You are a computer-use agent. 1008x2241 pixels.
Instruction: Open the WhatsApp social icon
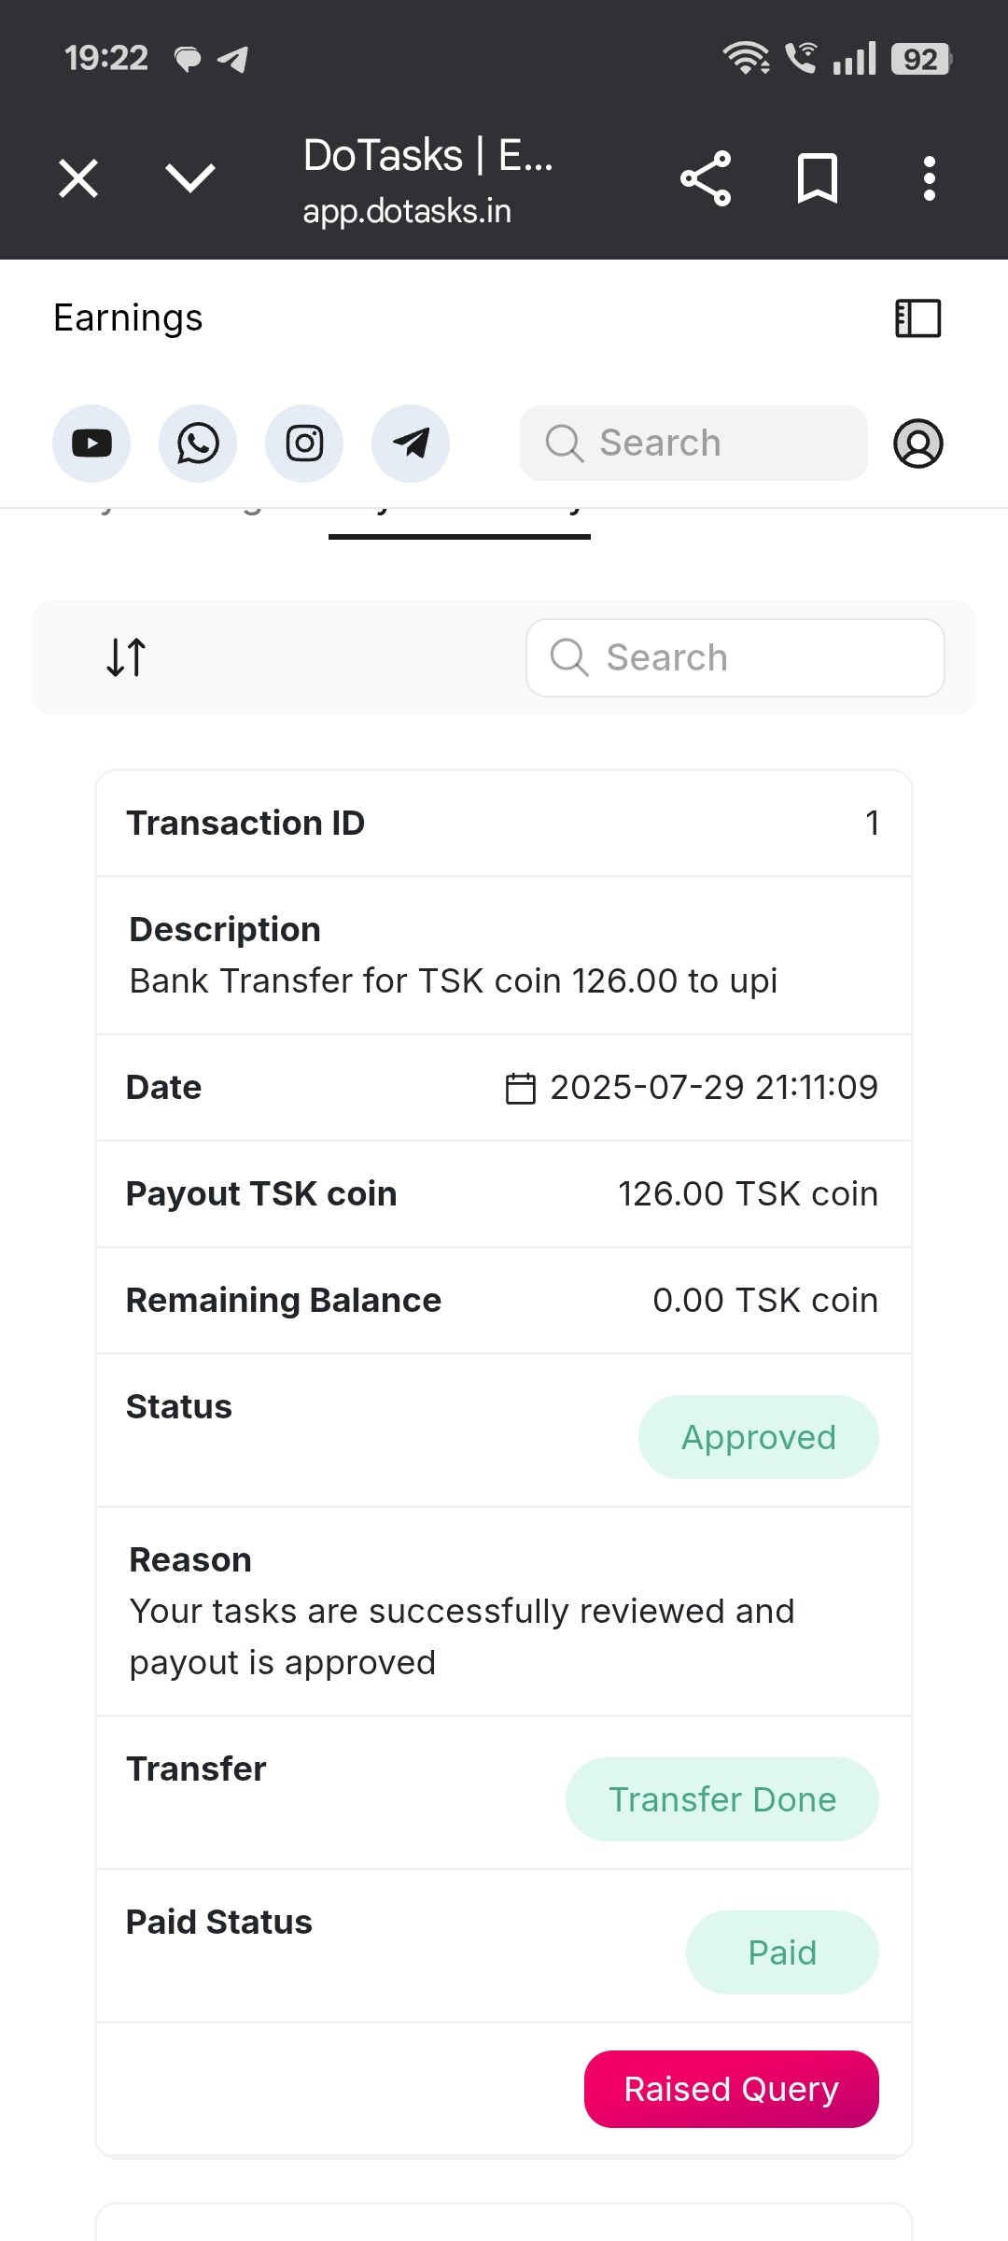(x=198, y=444)
